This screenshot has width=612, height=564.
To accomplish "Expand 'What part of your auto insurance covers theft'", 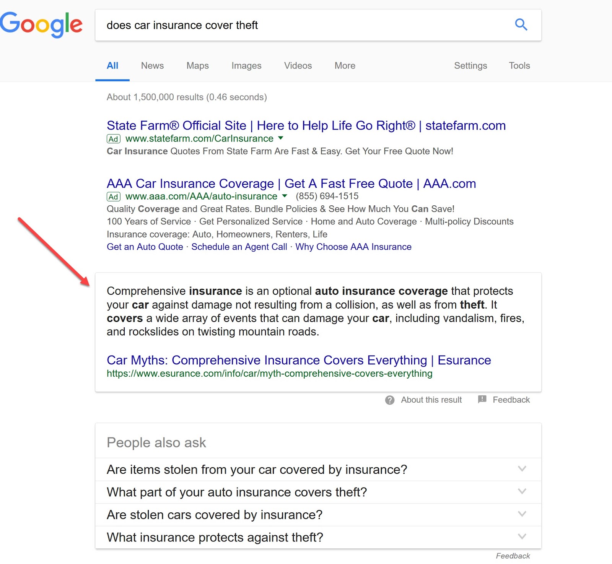I will 318,492.
